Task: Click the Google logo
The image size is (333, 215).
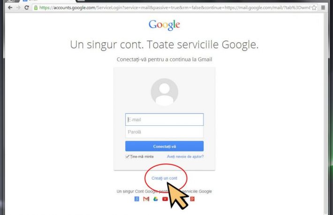Action: (x=164, y=25)
